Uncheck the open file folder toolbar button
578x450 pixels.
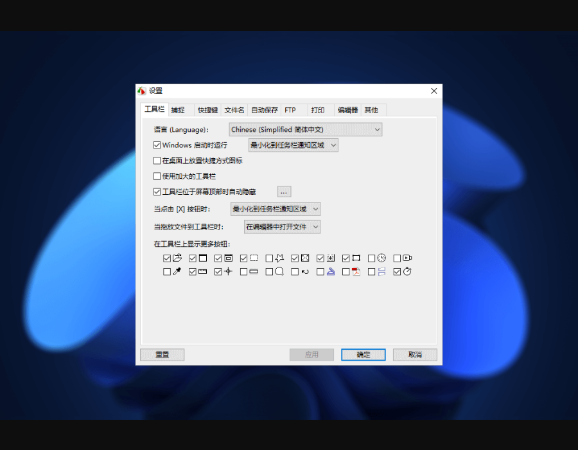(x=167, y=258)
